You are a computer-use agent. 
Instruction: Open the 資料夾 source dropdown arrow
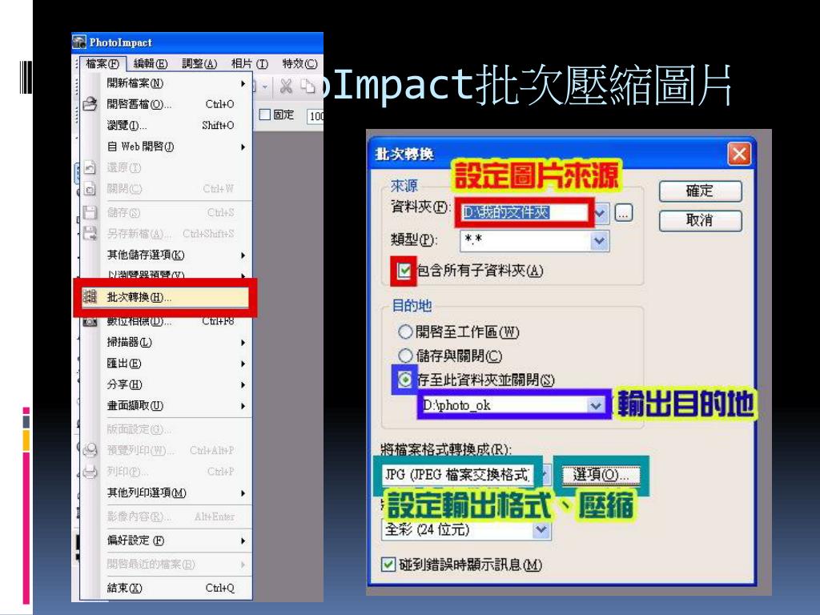(600, 213)
